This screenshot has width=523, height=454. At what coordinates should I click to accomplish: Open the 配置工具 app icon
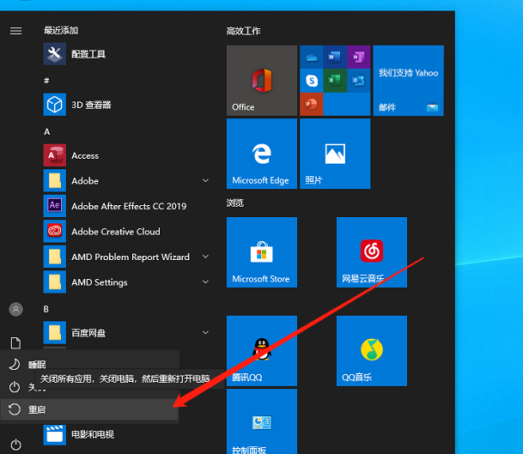click(x=55, y=54)
